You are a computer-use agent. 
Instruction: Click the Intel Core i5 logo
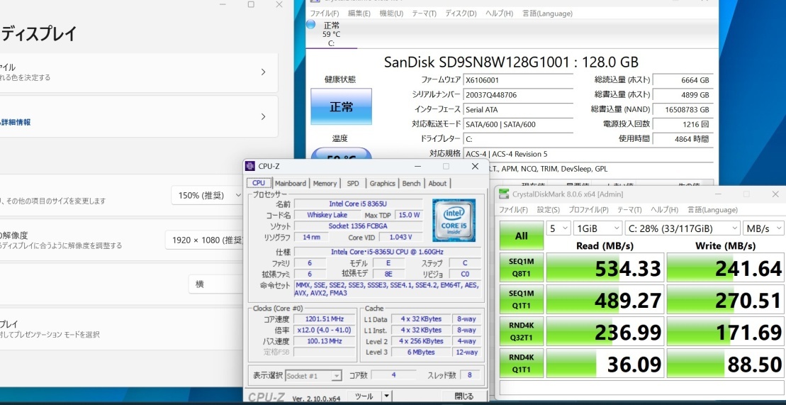(454, 220)
